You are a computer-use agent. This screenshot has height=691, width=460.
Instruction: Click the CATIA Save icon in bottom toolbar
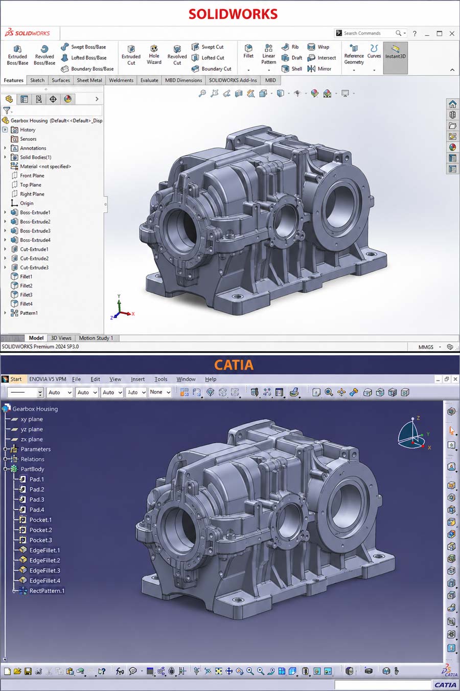[28, 671]
